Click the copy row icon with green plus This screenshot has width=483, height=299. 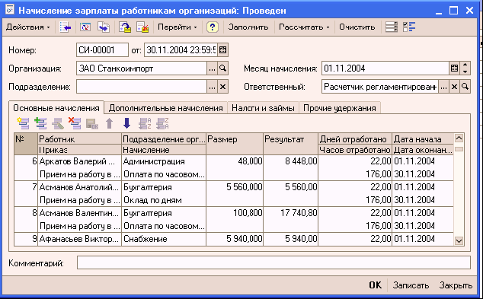click(40, 123)
